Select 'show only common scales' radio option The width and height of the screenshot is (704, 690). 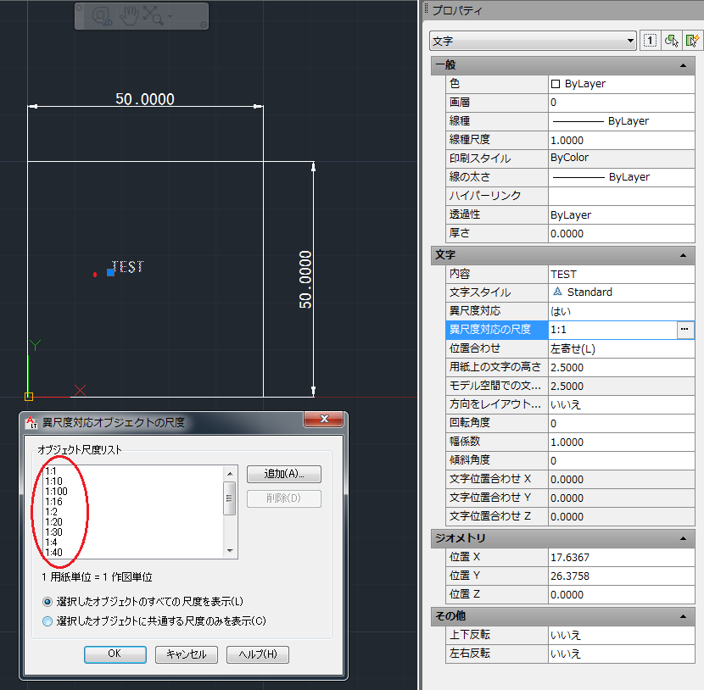click(x=47, y=620)
